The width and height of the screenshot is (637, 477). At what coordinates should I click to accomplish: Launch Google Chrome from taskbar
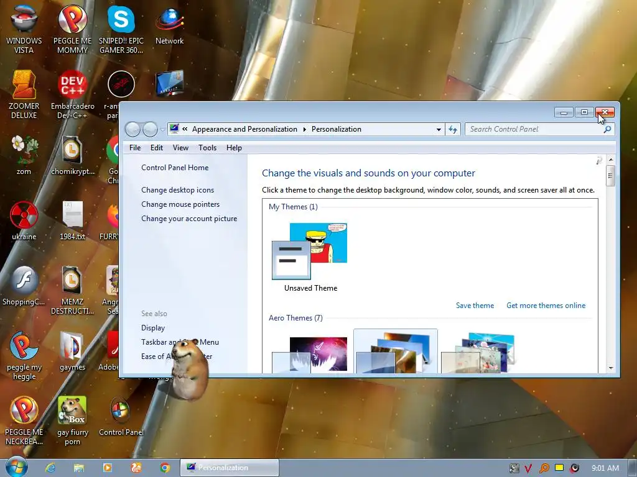point(164,468)
